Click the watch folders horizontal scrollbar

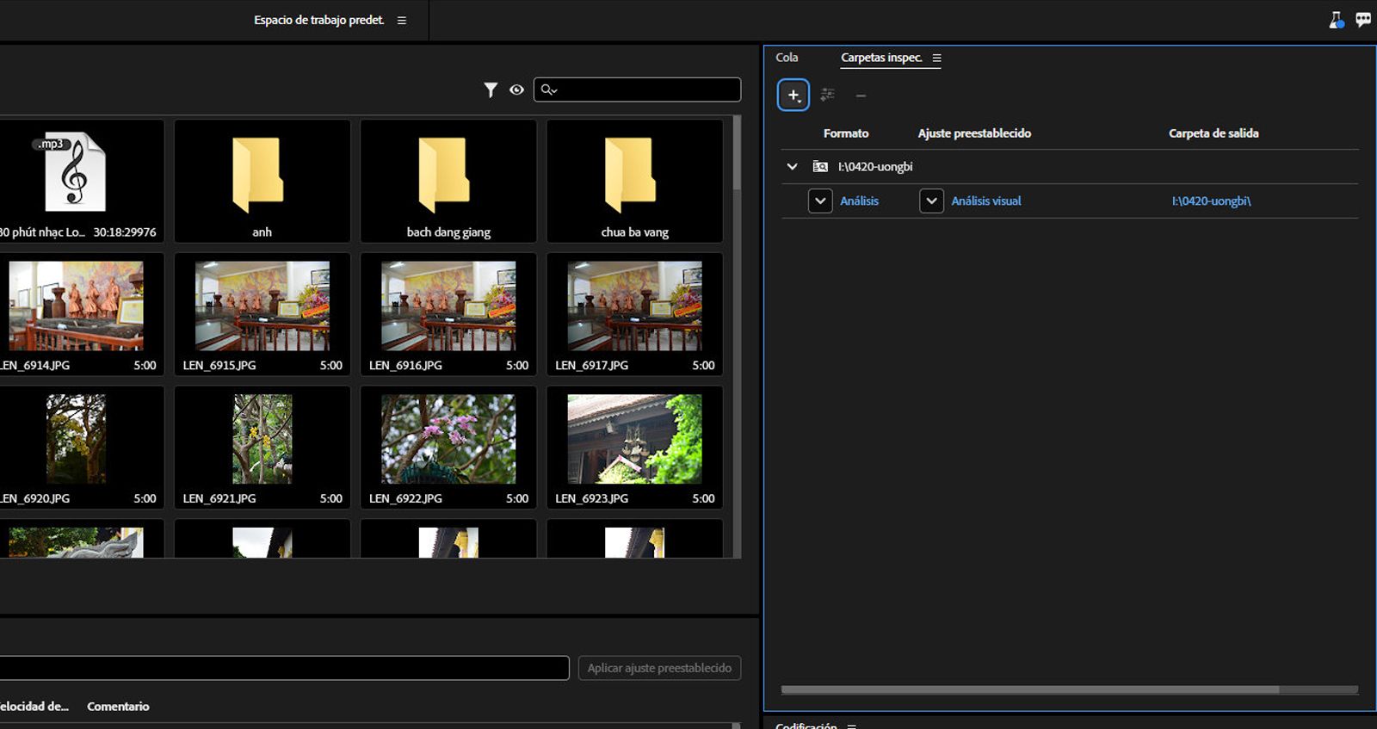coord(1029,689)
